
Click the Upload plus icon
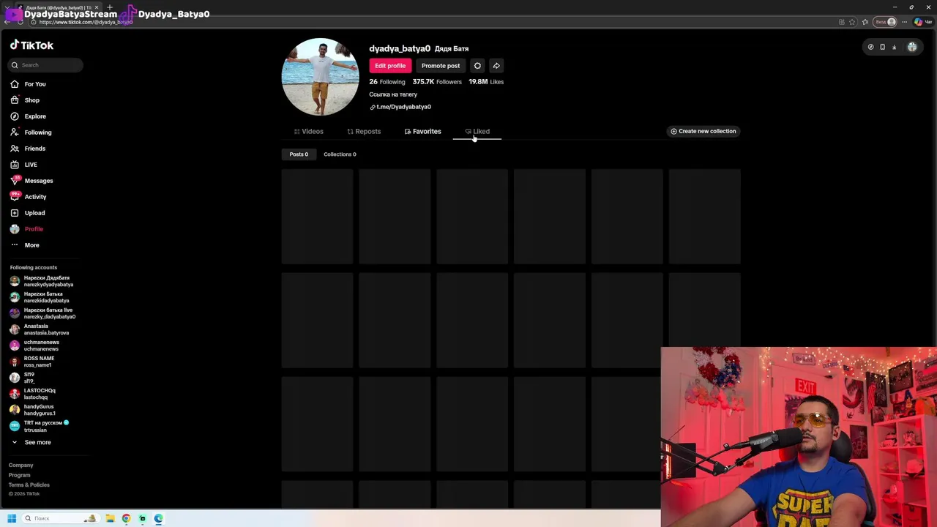(15, 213)
